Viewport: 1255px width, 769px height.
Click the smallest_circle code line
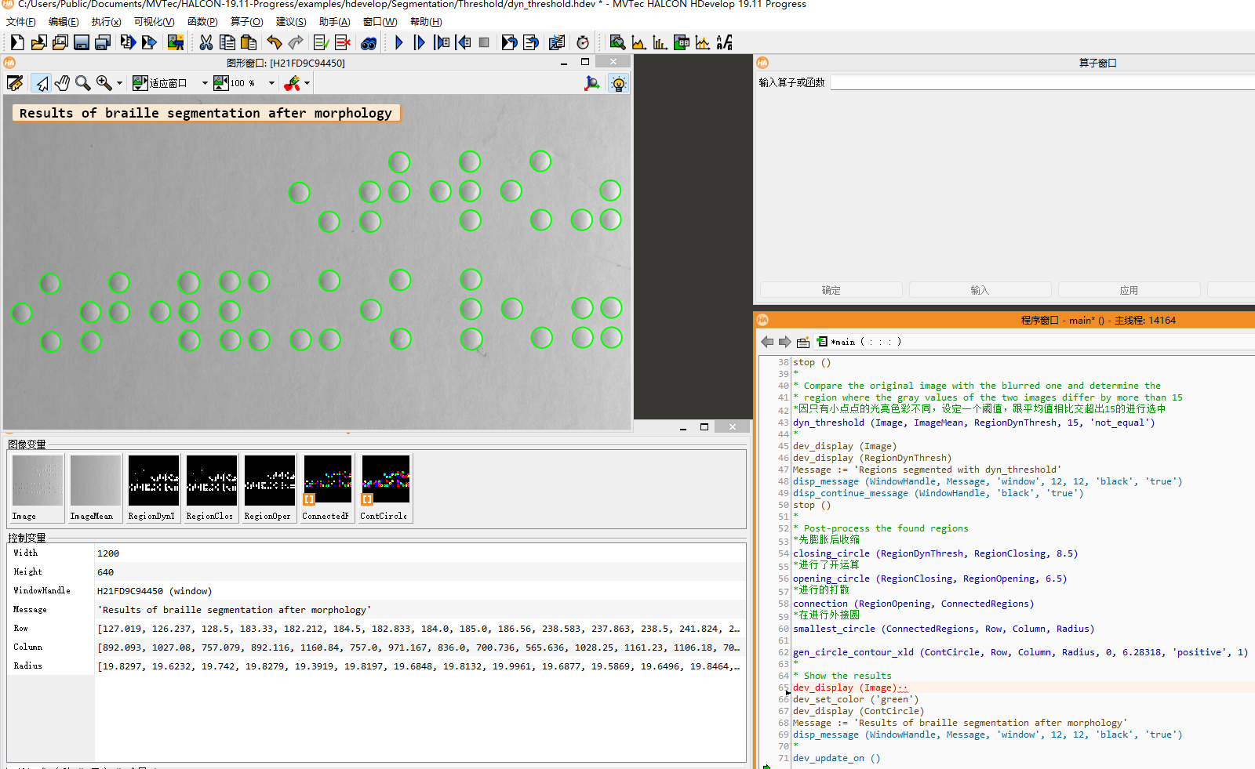click(944, 629)
